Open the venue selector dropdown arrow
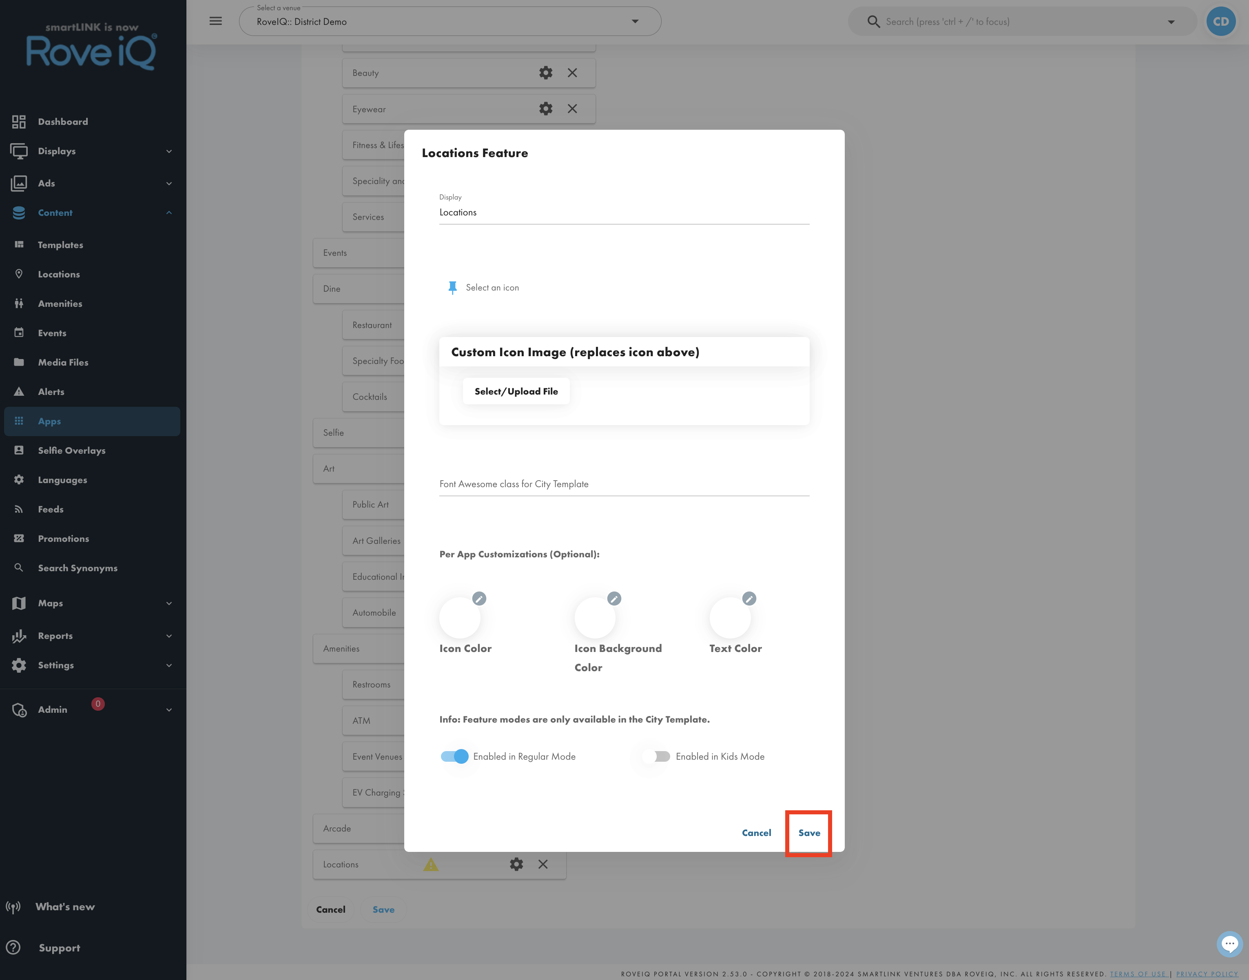This screenshot has width=1249, height=980. [635, 21]
